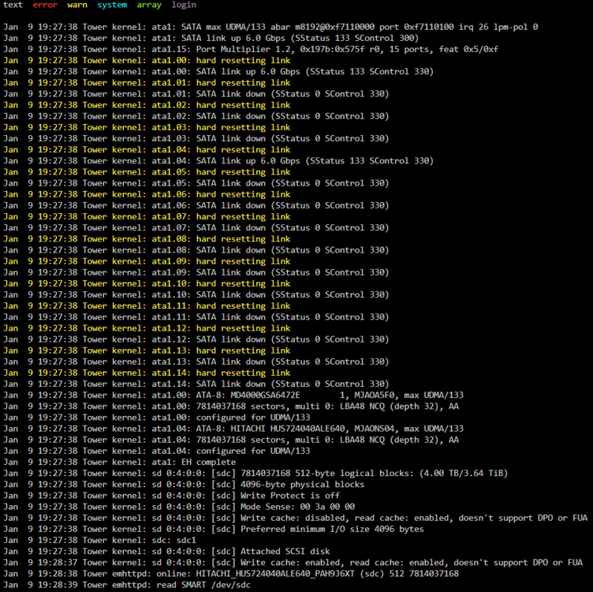Viewport: 593px width, 592px height.
Task: Select 'emhttpd: online: HITACHI_HUS724040ALE640_PAH9J6XT' line
Action: [231, 574]
